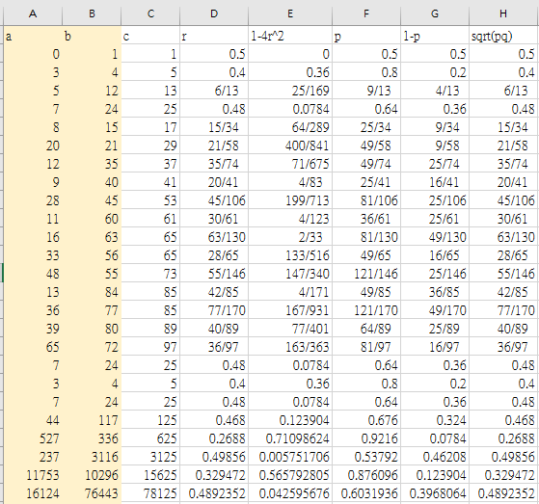Click the cell showing 11753
The width and height of the screenshot is (539, 504).
pyautogui.click(x=33, y=475)
